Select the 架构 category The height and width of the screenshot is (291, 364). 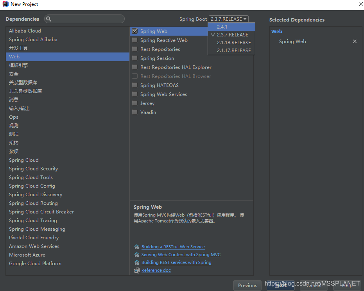pyautogui.click(x=68, y=143)
